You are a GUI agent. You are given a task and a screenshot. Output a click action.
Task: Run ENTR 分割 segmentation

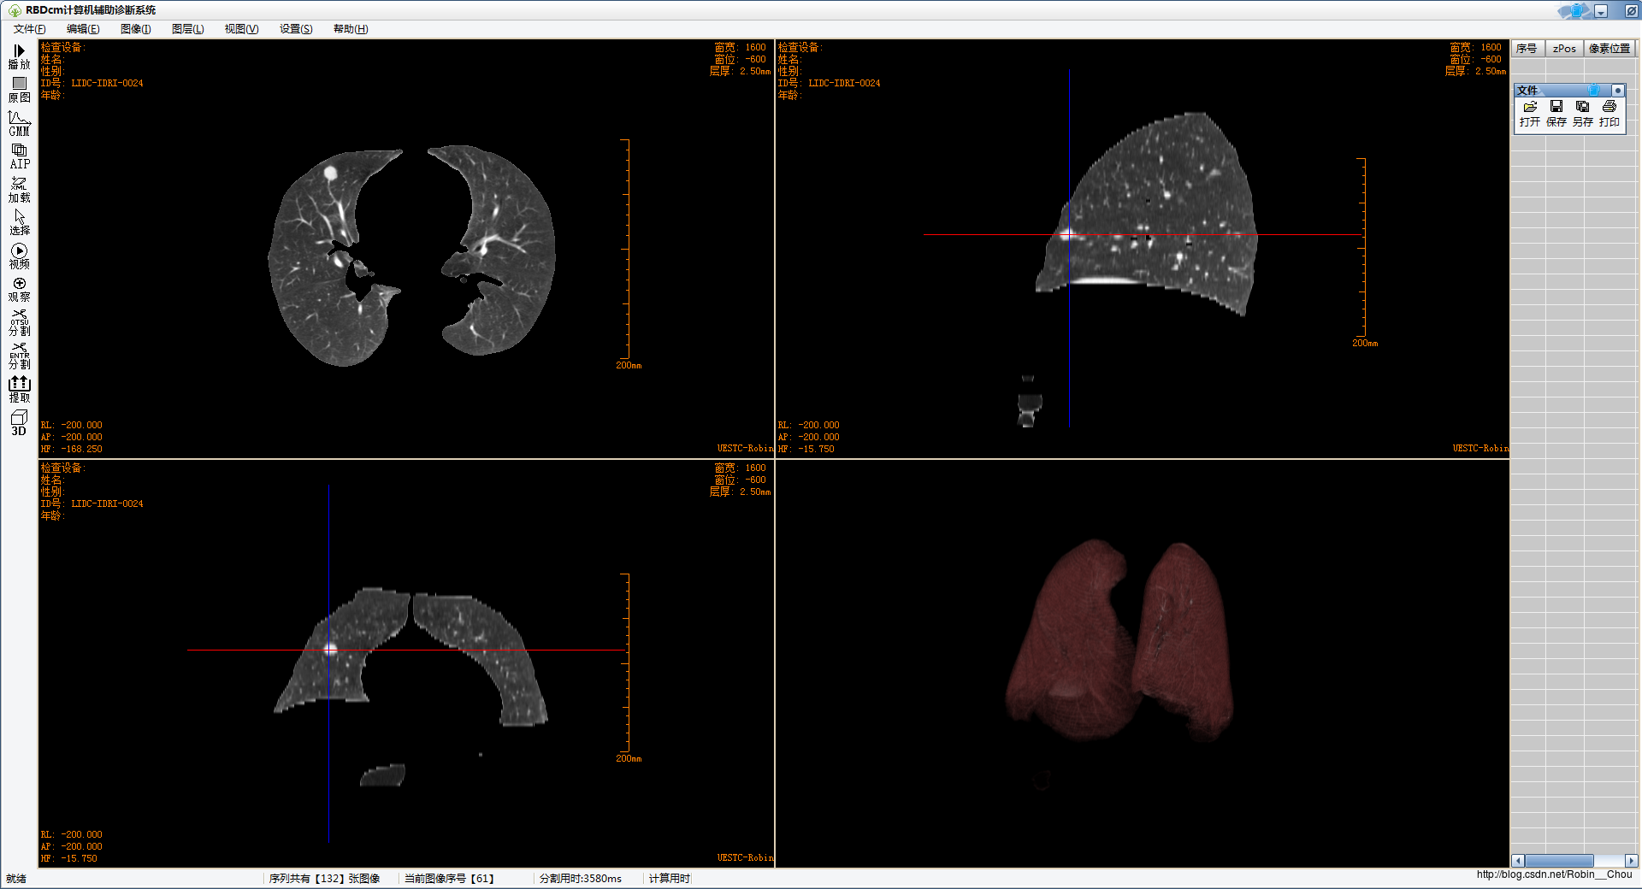[19, 356]
